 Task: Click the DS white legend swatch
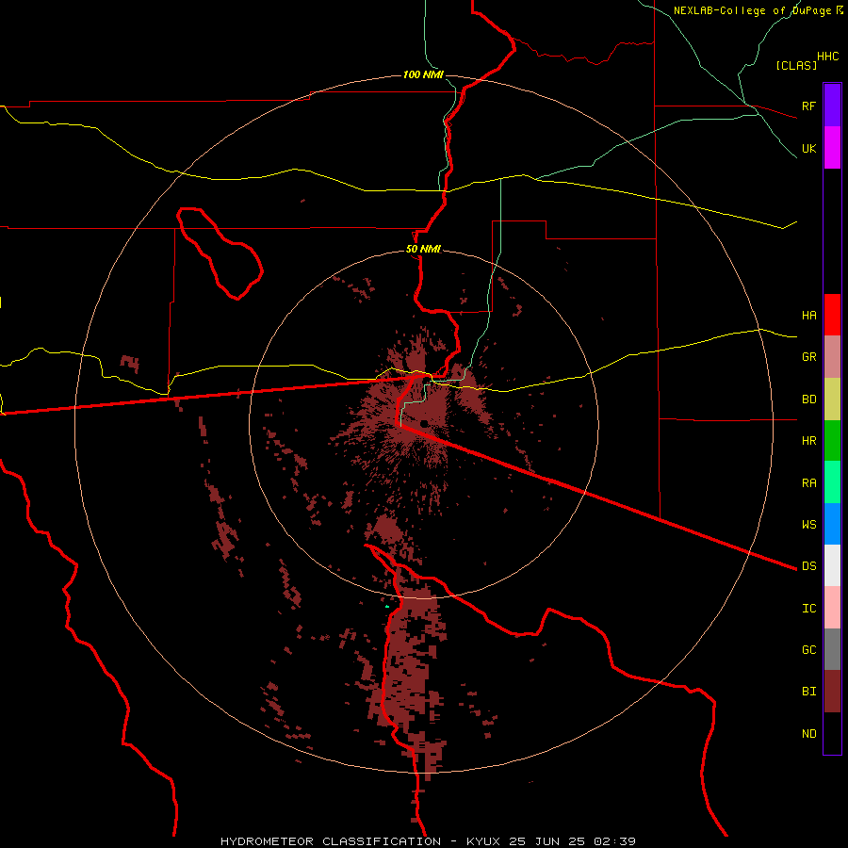coord(832,565)
